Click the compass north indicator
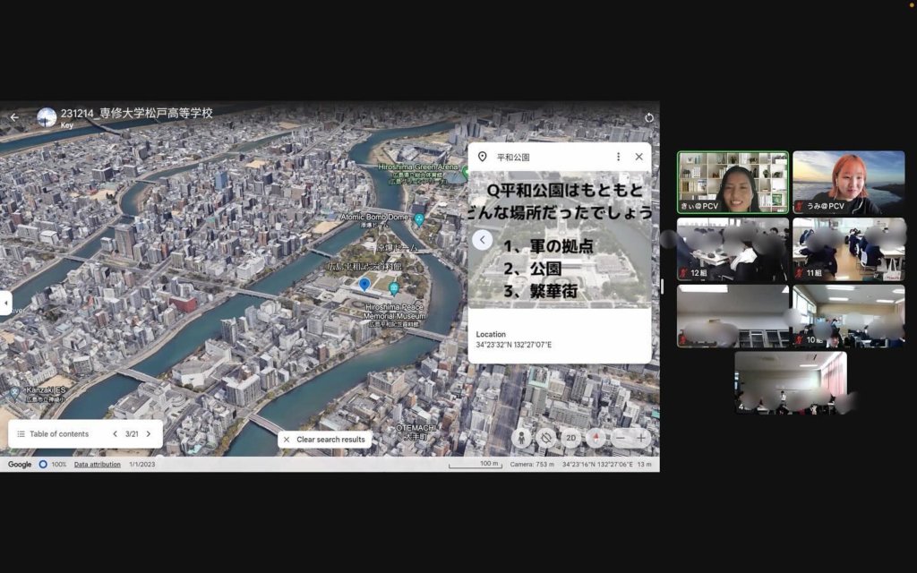This screenshot has height=573, width=917. point(596,438)
